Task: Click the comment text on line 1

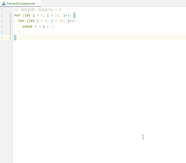Action: pos(38,10)
